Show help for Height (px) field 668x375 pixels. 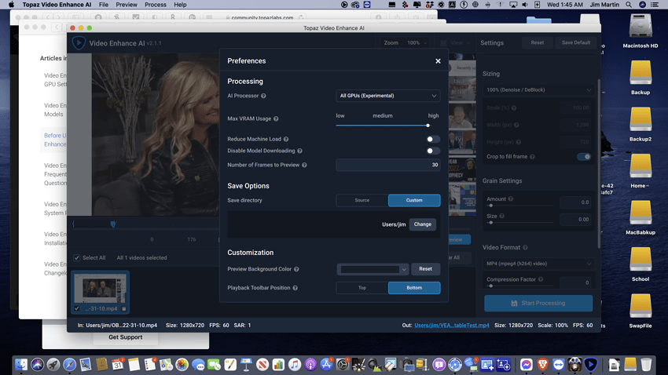[x=519, y=142]
